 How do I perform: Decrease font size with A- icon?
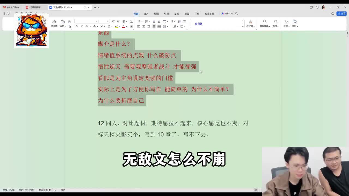[118, 21]
